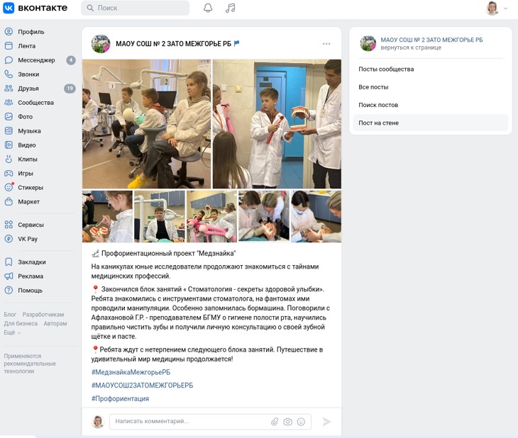Open Клипы icon in sidebar
This screenshot has height=438, width=518.
(9, 159)
